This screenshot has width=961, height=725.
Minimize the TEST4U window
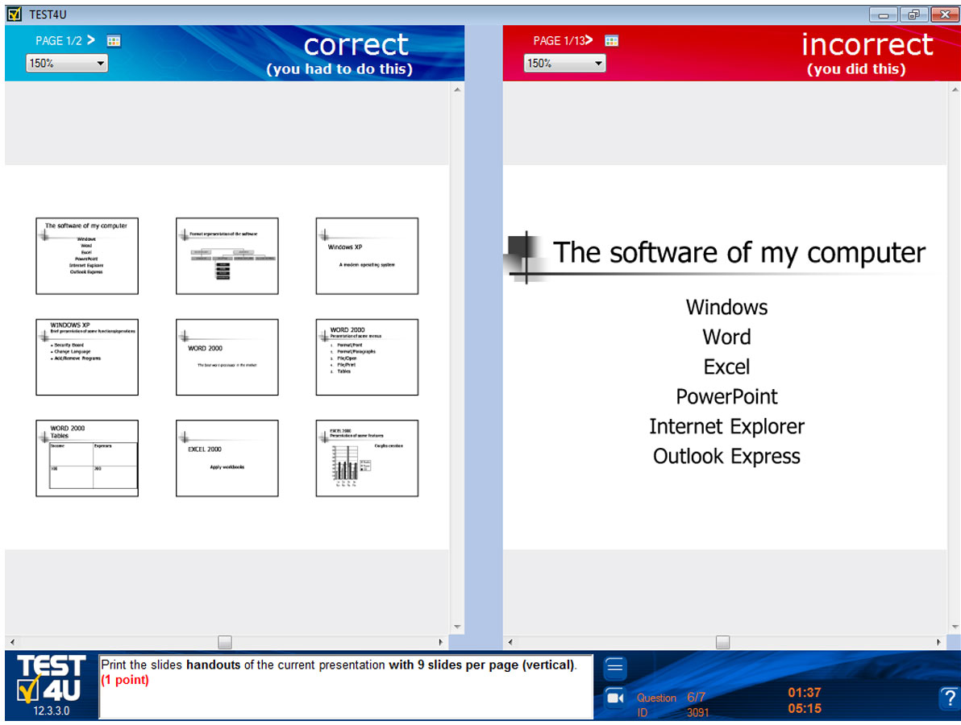[x=883, y=14]
